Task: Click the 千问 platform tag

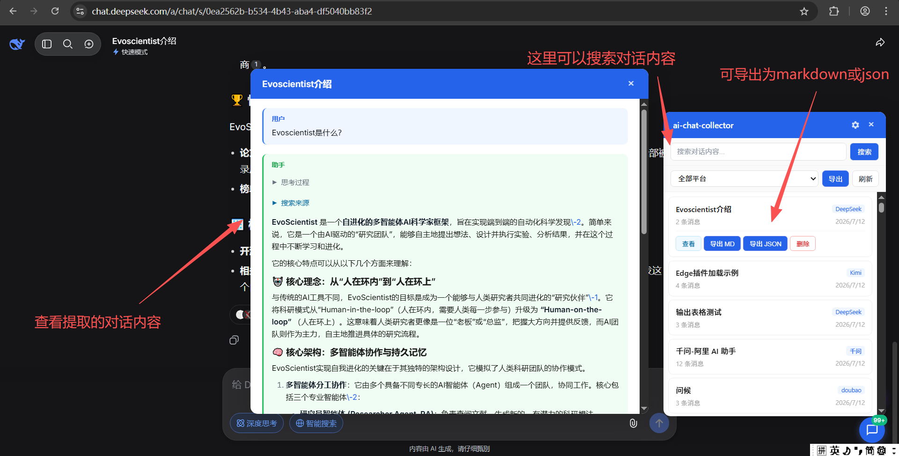Action: (855, 351)
